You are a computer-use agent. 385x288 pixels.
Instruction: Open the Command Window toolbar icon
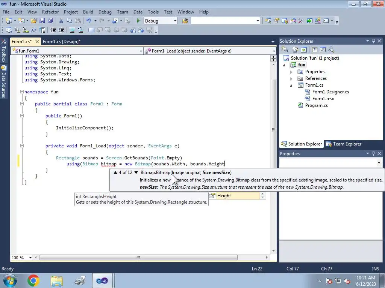point(326,21)
